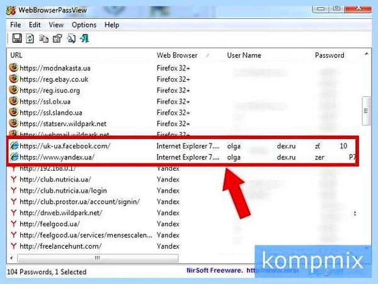
Task: Click the Yandex icon beside drweb.wildpark.net
Action: (14, 213)
